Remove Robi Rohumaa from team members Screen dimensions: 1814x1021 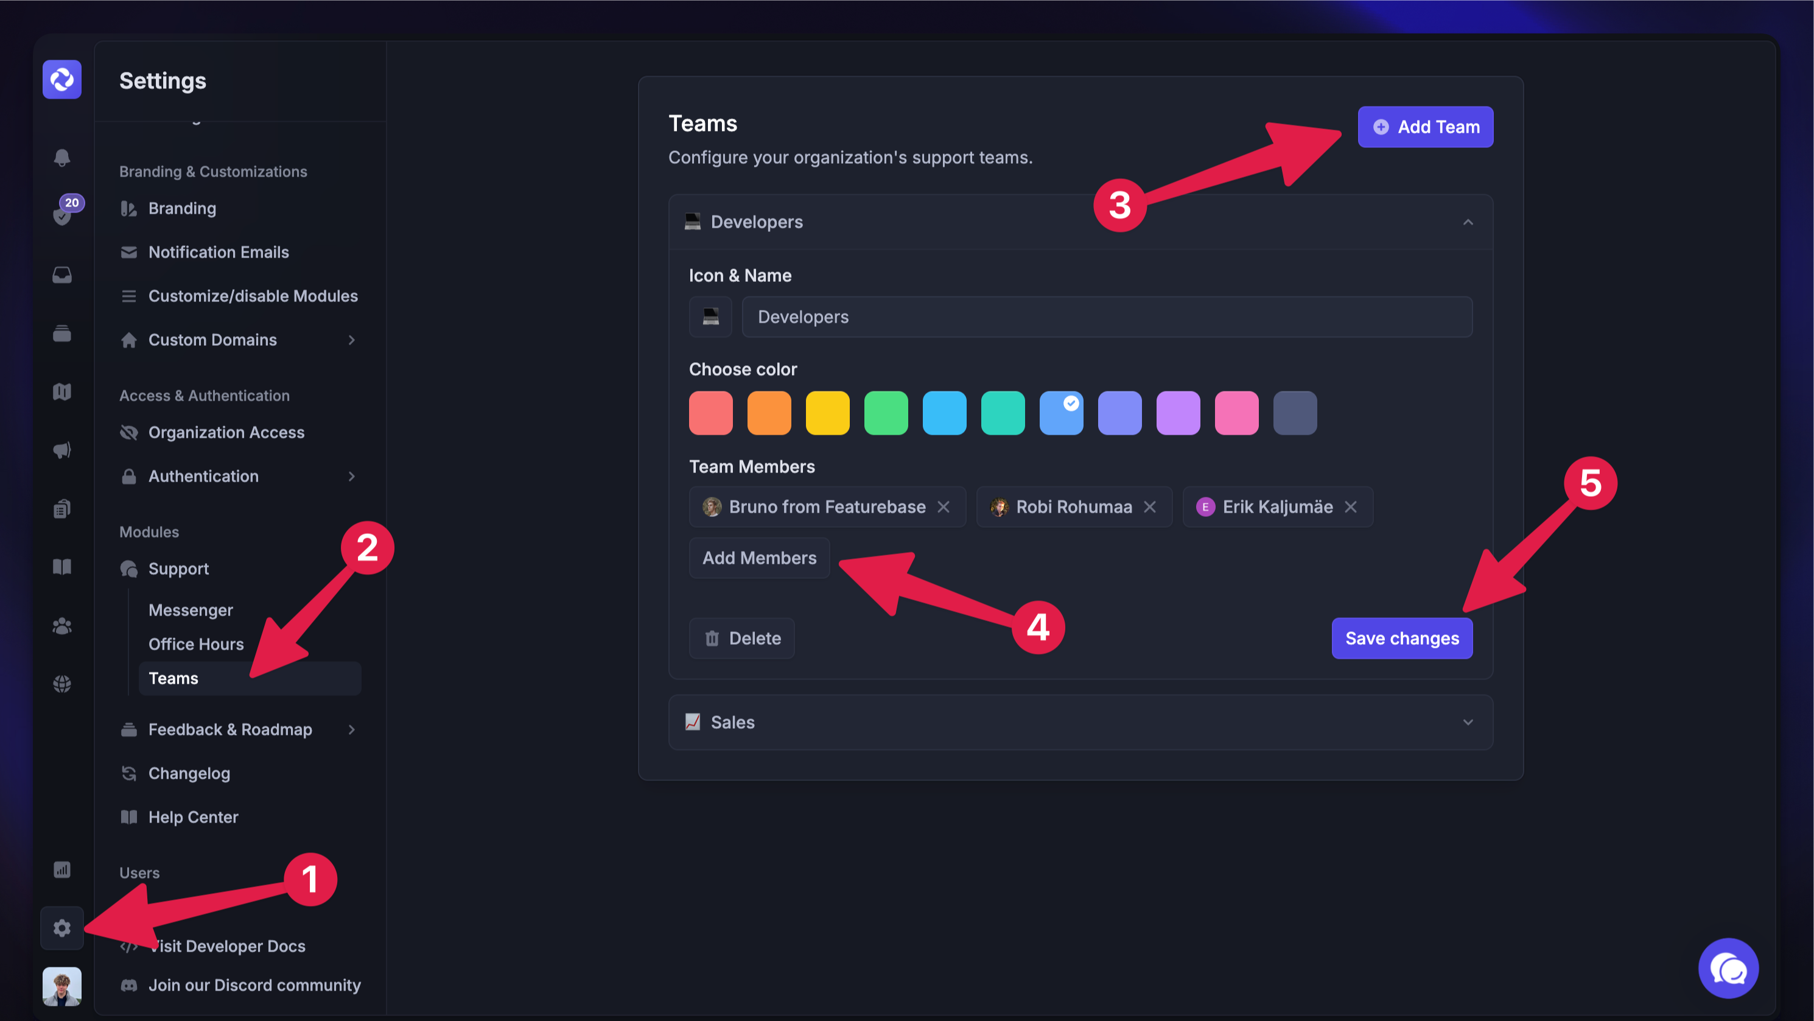click(x=1150, y=507)
